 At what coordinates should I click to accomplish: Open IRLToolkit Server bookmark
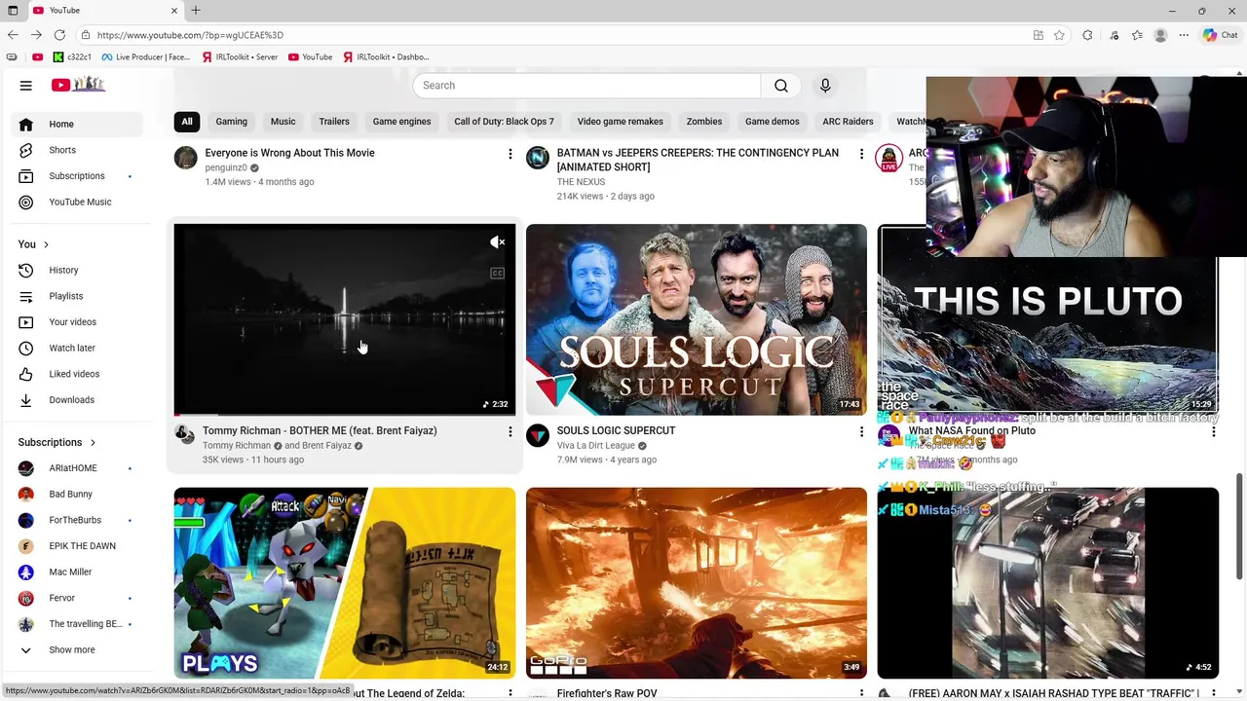240,56
